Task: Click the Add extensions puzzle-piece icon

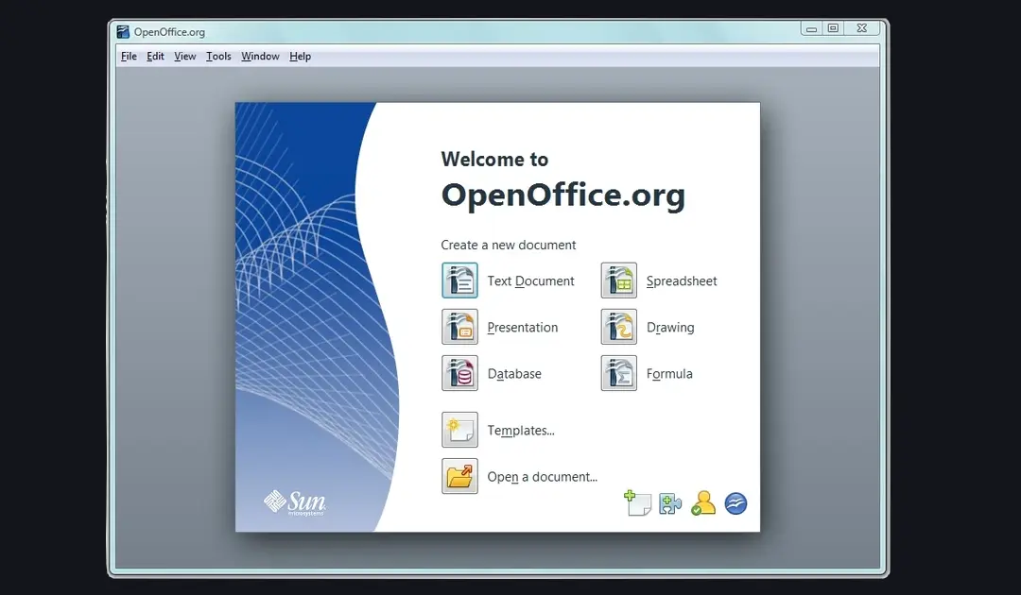Action: pos(670,503)
